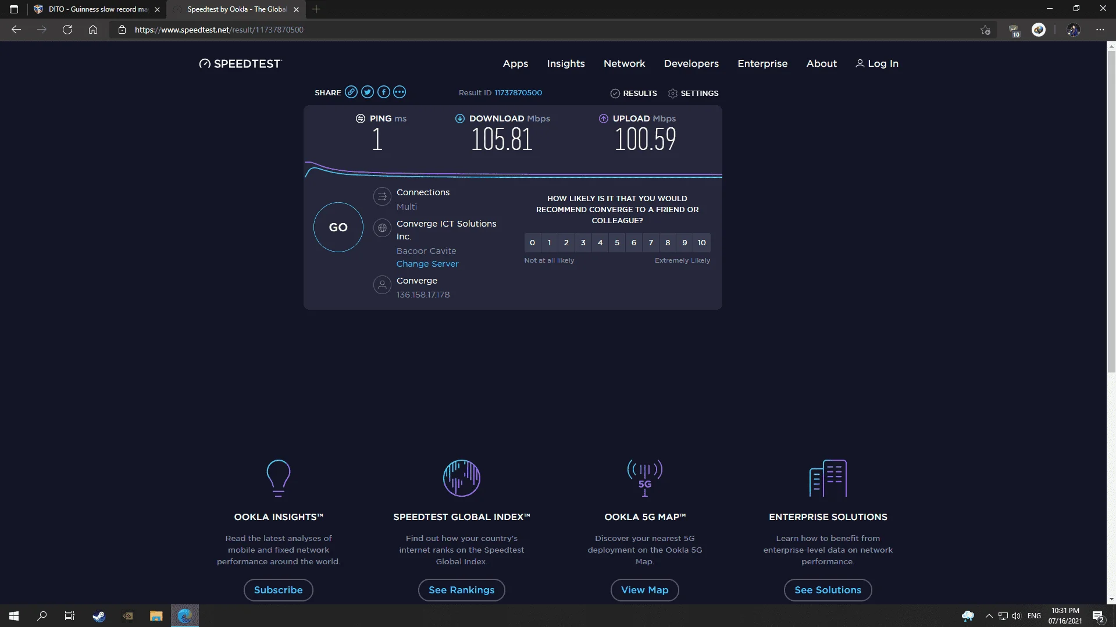1116x627 pixels.
Task: Open the browser profile avatar
Action: [1074, 30]
